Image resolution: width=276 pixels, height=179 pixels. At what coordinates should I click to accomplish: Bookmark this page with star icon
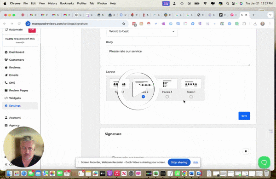(124, 24)
